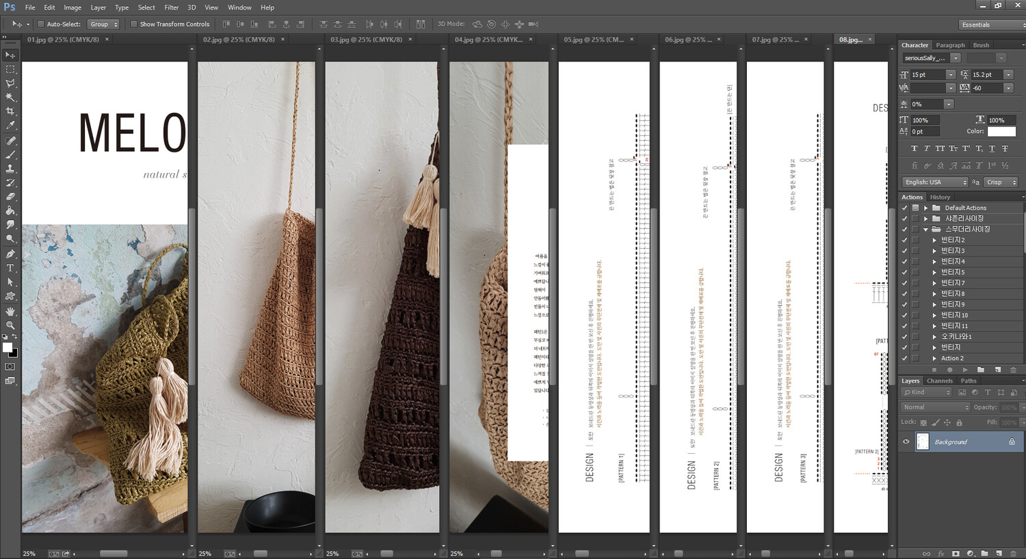This screenshot has width=1026, height=559.
Task: Create new action in Actions panel
Action: 997,370
